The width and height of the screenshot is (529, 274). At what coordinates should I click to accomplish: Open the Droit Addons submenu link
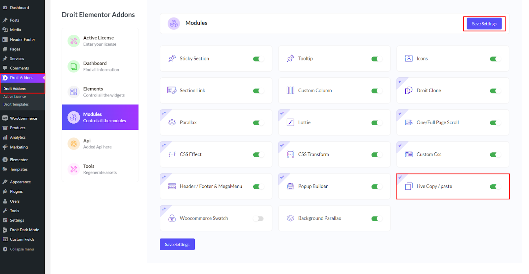tap(15, 89)
